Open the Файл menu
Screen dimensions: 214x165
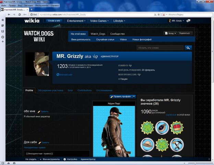coord(4,5)
